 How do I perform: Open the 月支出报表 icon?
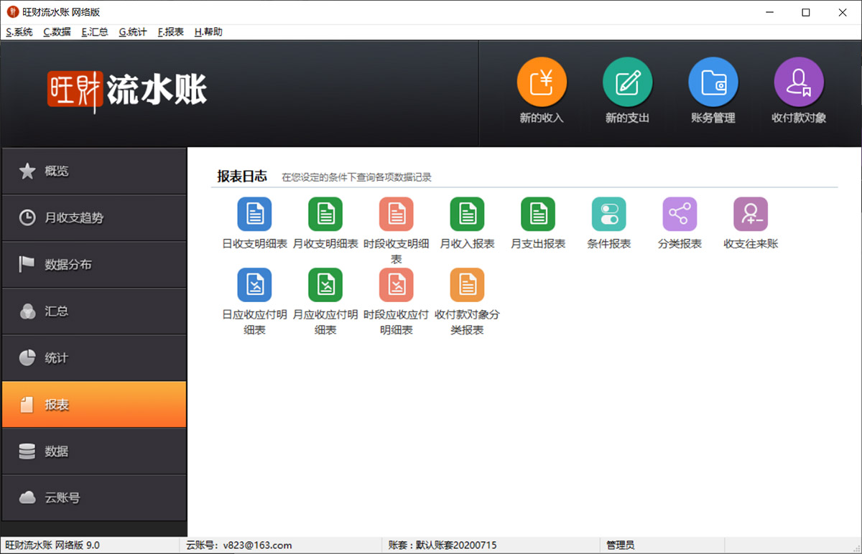tap(538, 214)
